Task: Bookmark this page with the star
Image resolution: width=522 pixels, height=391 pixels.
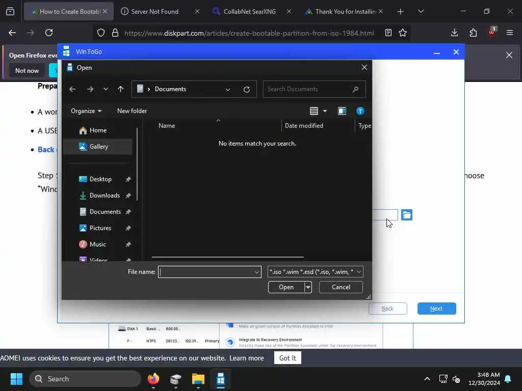Action: click(403, 33)
